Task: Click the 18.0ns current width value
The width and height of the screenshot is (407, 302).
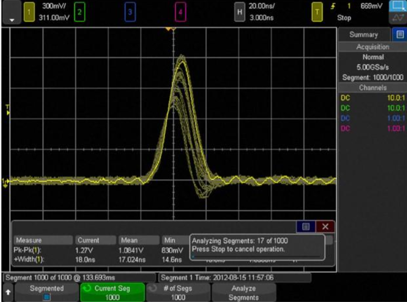Action: click(85, 259)
